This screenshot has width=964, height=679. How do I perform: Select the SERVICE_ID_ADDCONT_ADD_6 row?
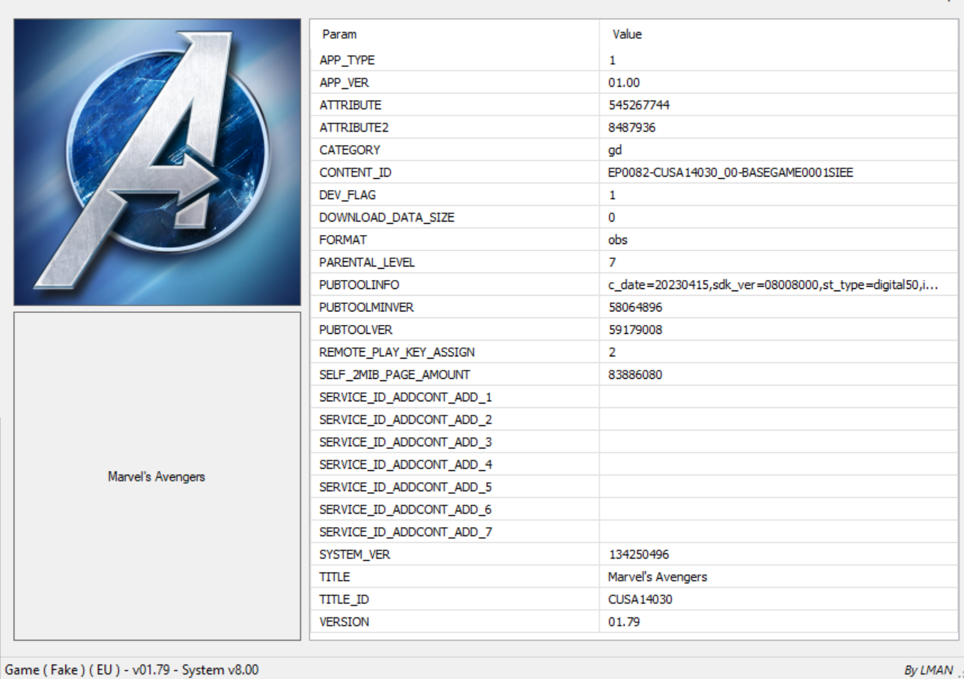coord(634,510)
